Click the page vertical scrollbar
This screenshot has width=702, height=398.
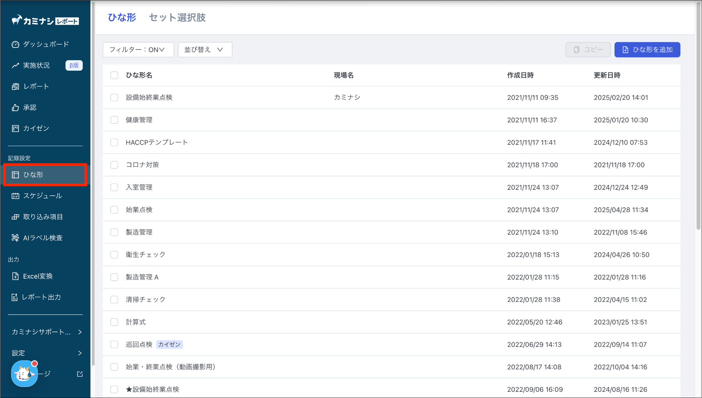pyautogui.click(x=698, y=117)
